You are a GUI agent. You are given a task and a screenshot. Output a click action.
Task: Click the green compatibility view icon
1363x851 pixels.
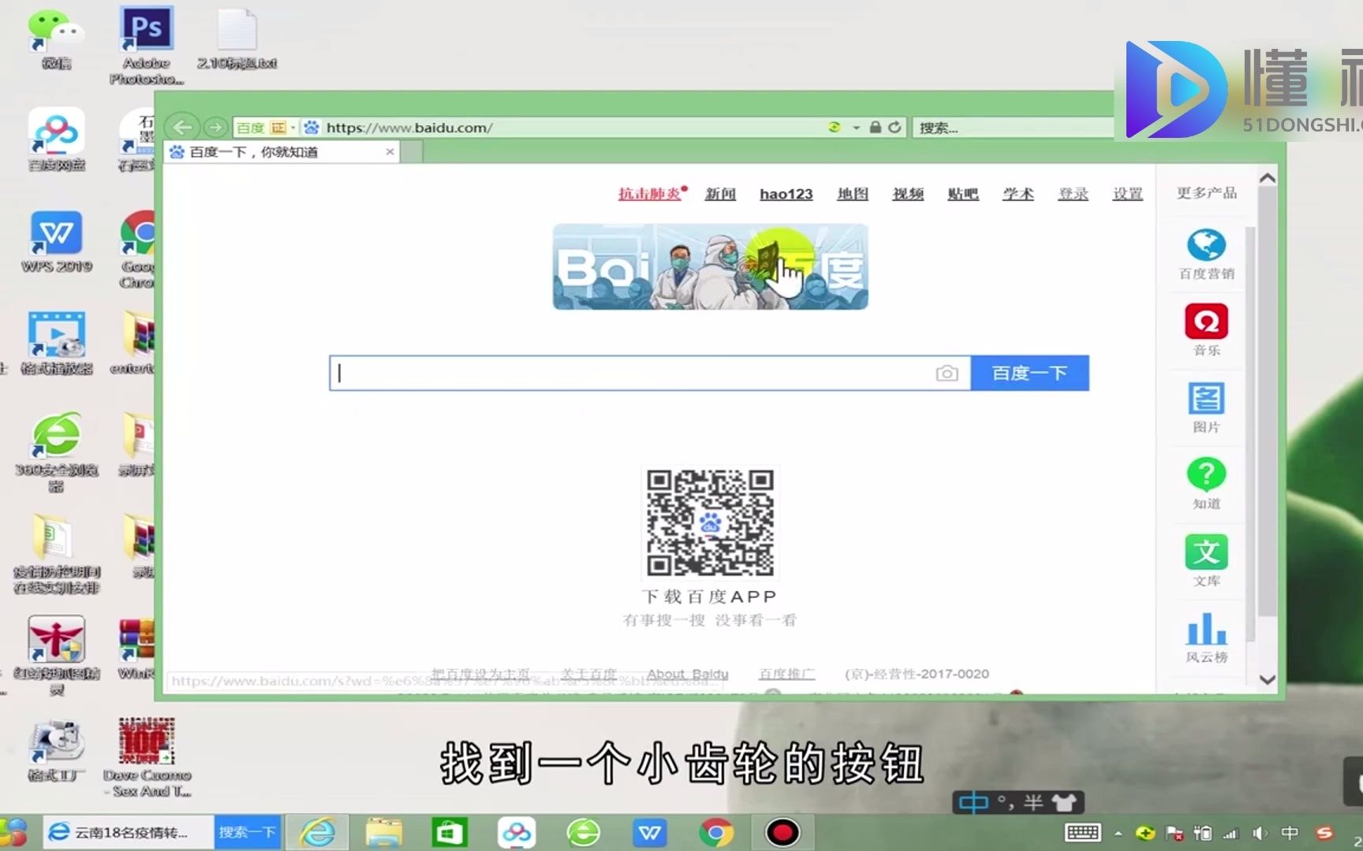(x=834, y=127)
